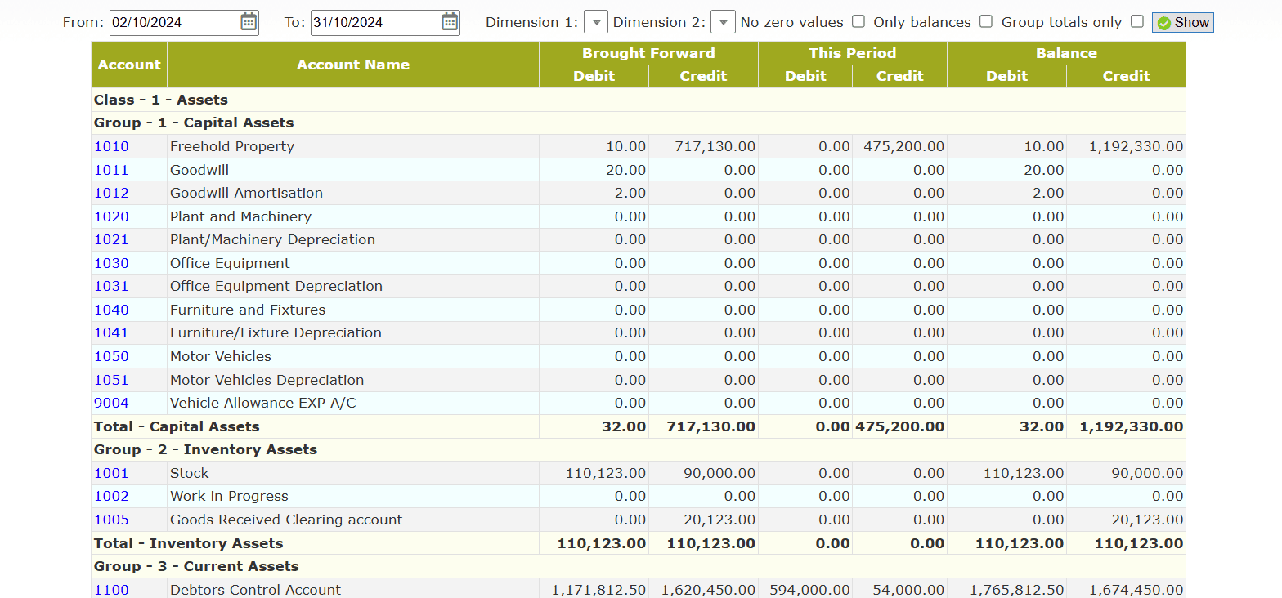Open the From date calendar picker
This screenshot has width=1282, height=598.
249,22
